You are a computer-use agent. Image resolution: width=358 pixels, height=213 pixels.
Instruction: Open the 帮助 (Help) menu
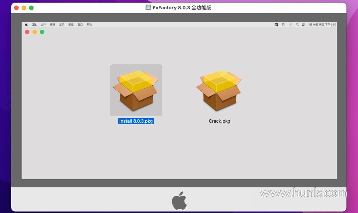tap(89, 25)
